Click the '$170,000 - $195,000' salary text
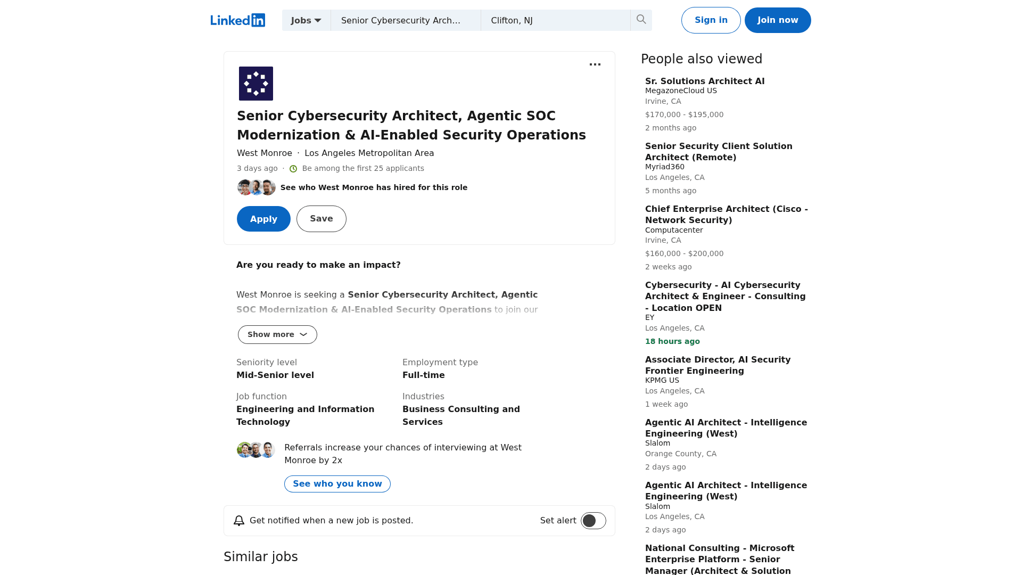The image size is (1022, 575). (x=685, y=115)
